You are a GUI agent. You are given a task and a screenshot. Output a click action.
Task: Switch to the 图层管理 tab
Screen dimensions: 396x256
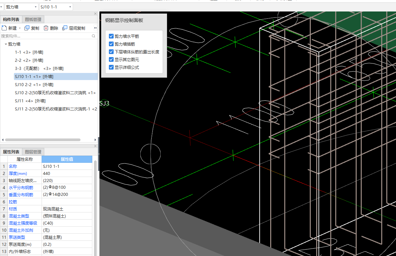tap(33, 152)
